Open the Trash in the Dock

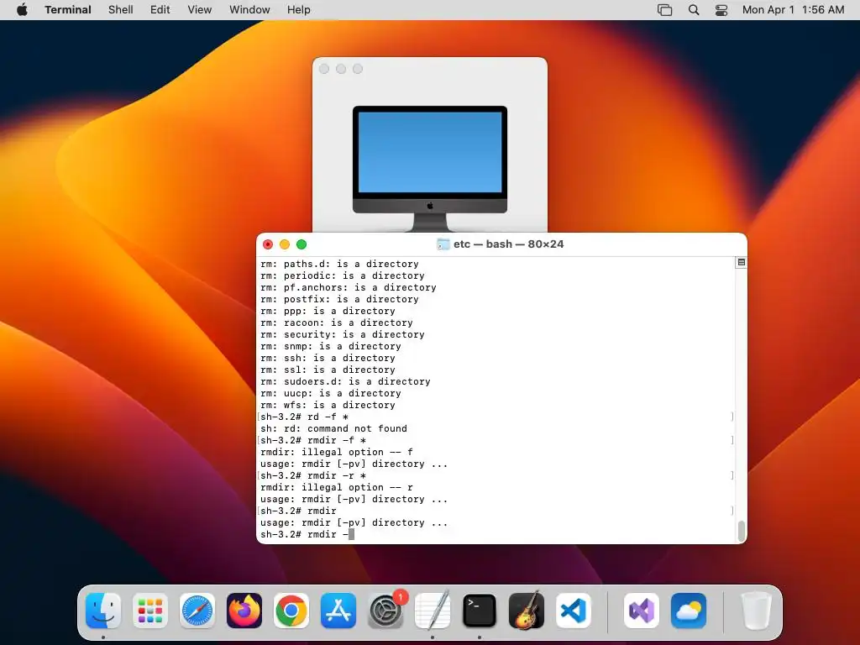click(x=757, y=611)
